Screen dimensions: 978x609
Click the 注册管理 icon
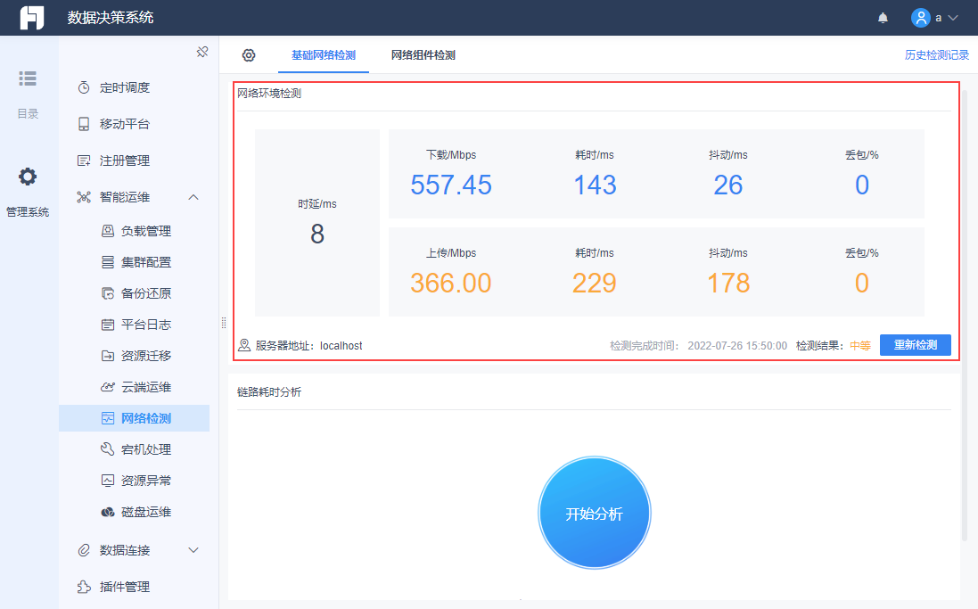click(x=84, y=160)
